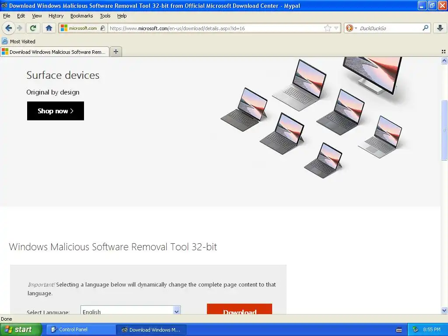Bookmark this page with the star icon
448x336 pixels.
tap(327, 28)
